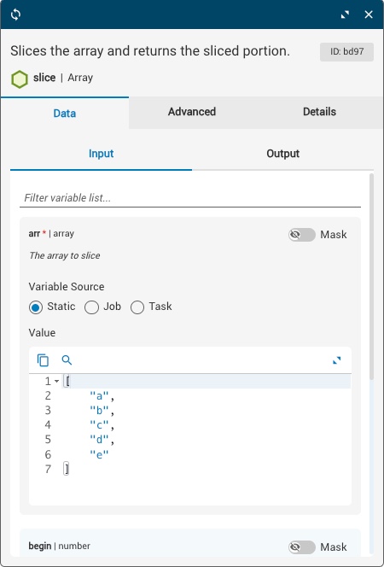Expand the dialog with the fullscreen icon

click(345, 15)
